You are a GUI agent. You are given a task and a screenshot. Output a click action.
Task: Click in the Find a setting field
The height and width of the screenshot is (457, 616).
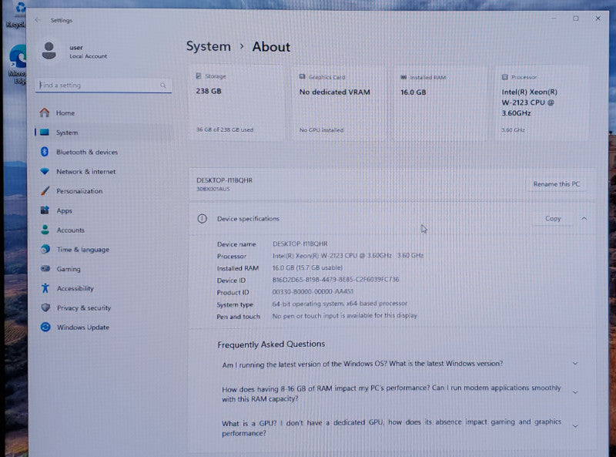point(103,86)
